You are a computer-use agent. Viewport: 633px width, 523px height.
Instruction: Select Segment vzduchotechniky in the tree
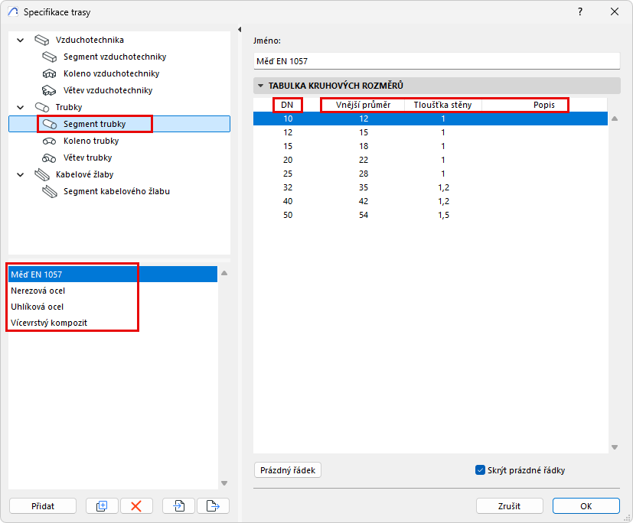[x=115, y=57]
